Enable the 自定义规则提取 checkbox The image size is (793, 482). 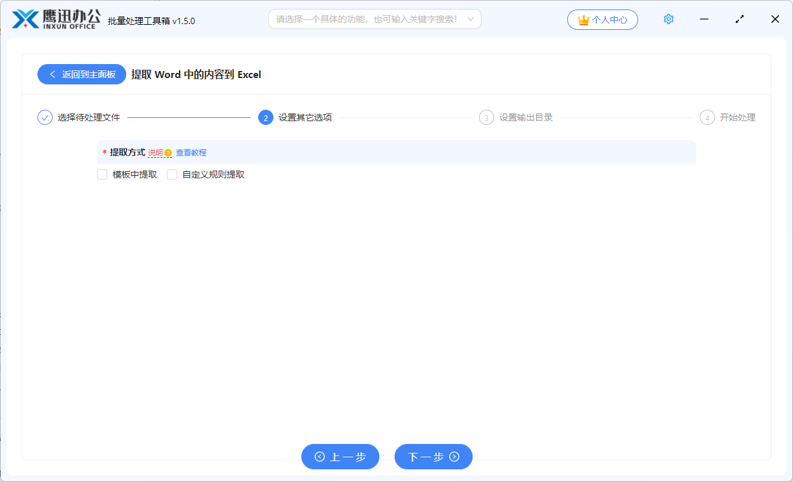172,174
